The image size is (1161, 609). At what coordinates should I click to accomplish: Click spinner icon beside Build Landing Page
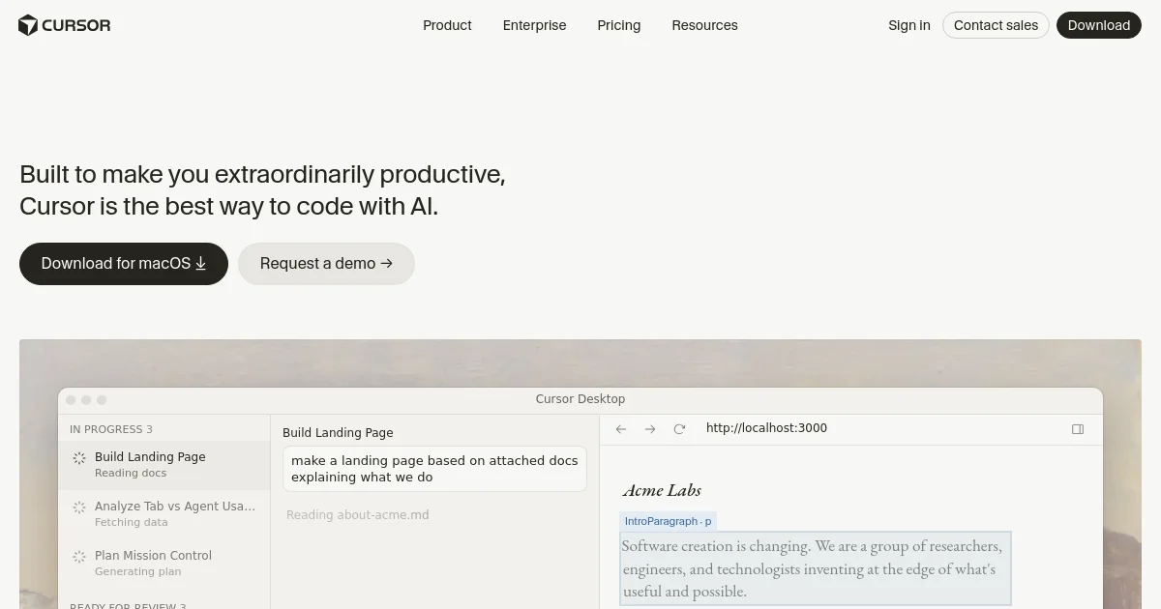pos(79,457)
